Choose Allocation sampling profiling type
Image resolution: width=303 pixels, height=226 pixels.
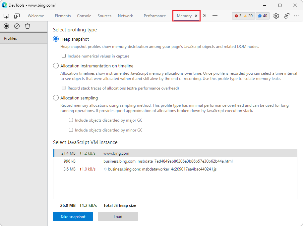tap(56, 97)
